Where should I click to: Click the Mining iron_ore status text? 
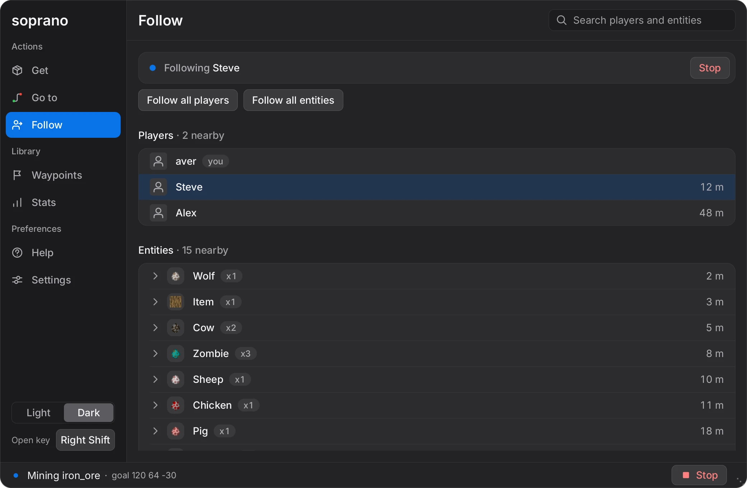tap(64, 475)
